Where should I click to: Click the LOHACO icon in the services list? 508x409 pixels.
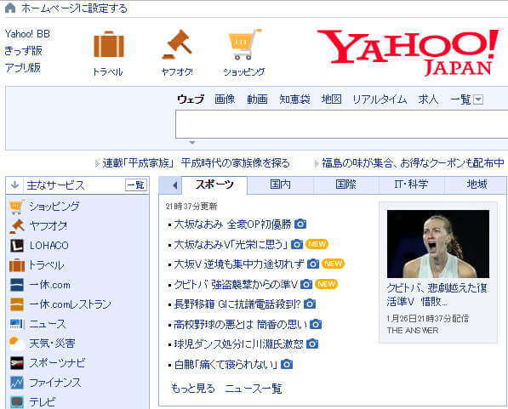click(x=16, y=246)
